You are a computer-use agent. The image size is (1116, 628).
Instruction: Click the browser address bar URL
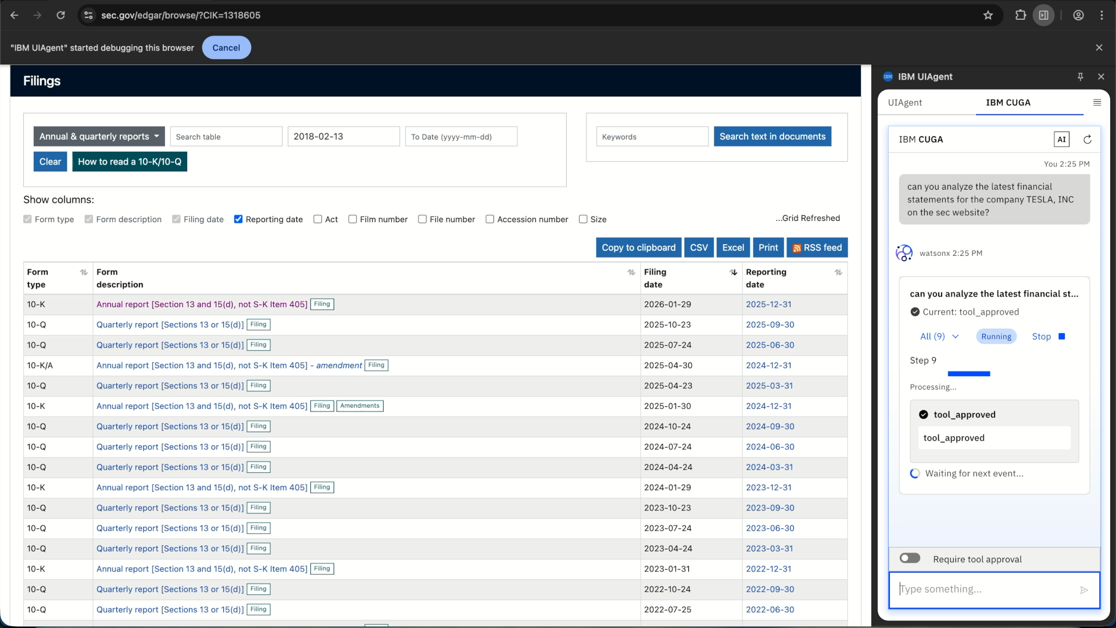181,15
